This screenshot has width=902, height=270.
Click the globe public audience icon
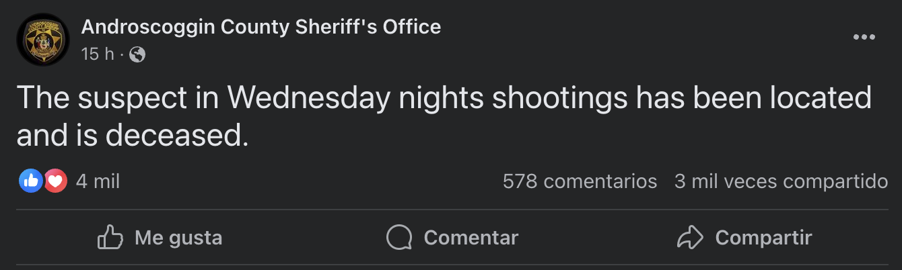(x=137, y=54)
